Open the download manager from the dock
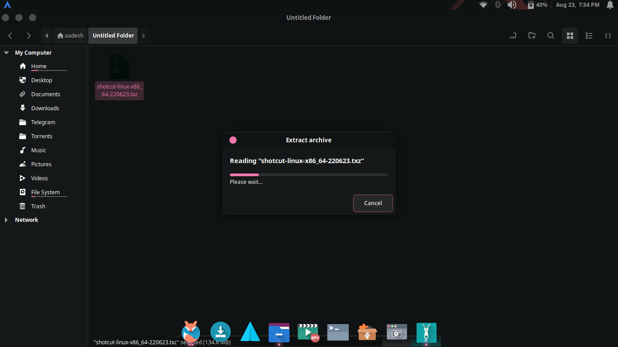This screenshot has height=347, width=618. point(220,332)
